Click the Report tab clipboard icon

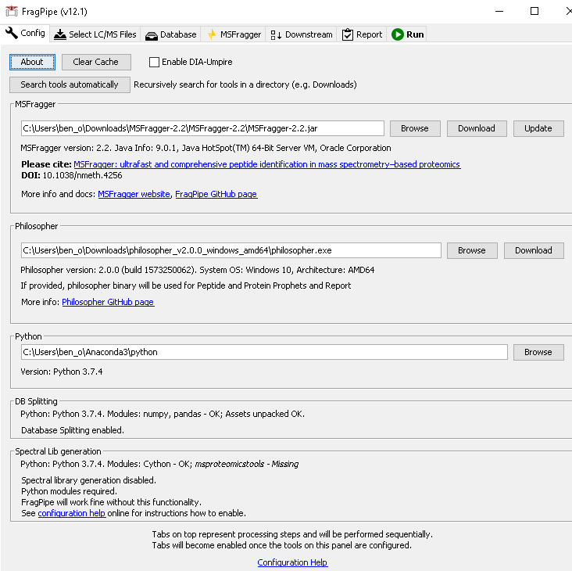(348, 34)
